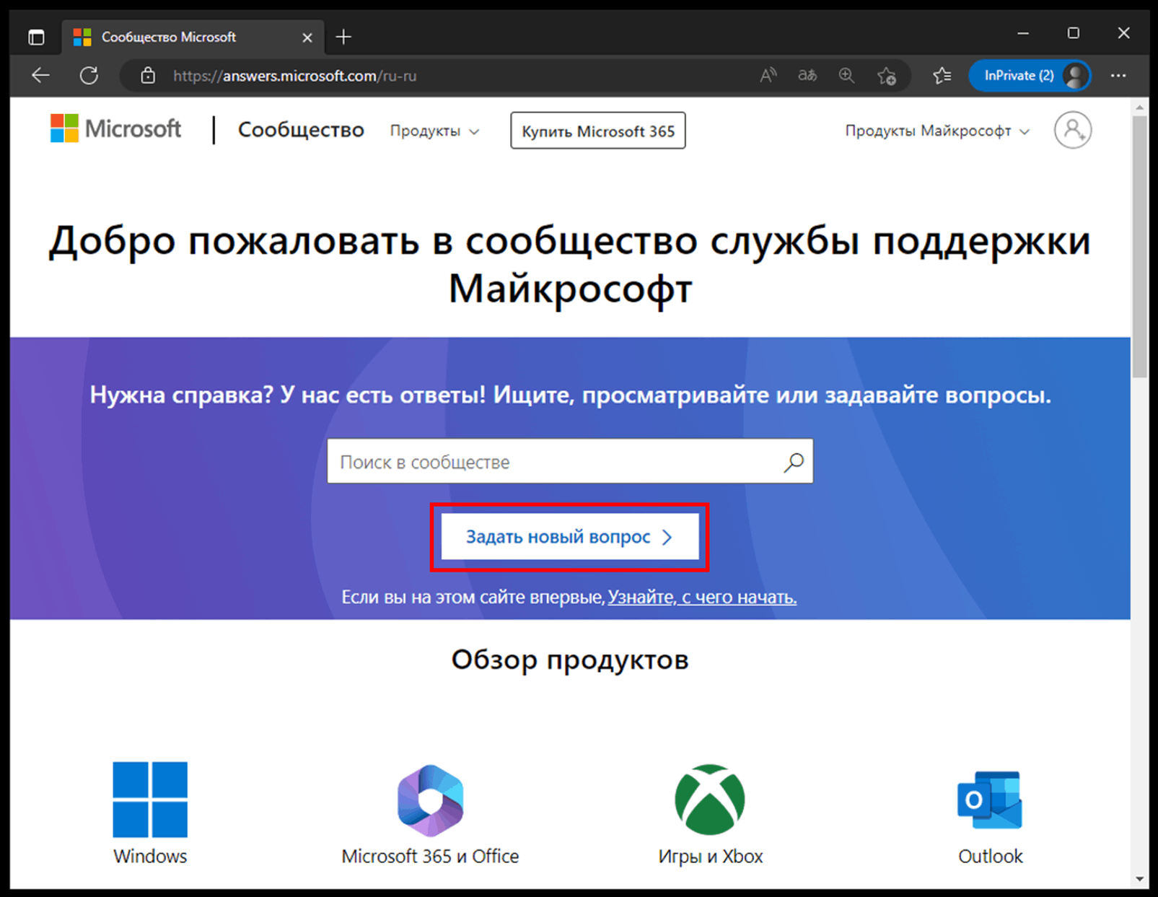1158x897 pixels.
Task: Open the tab actions menu icon
Action: [x=35, y=37]
